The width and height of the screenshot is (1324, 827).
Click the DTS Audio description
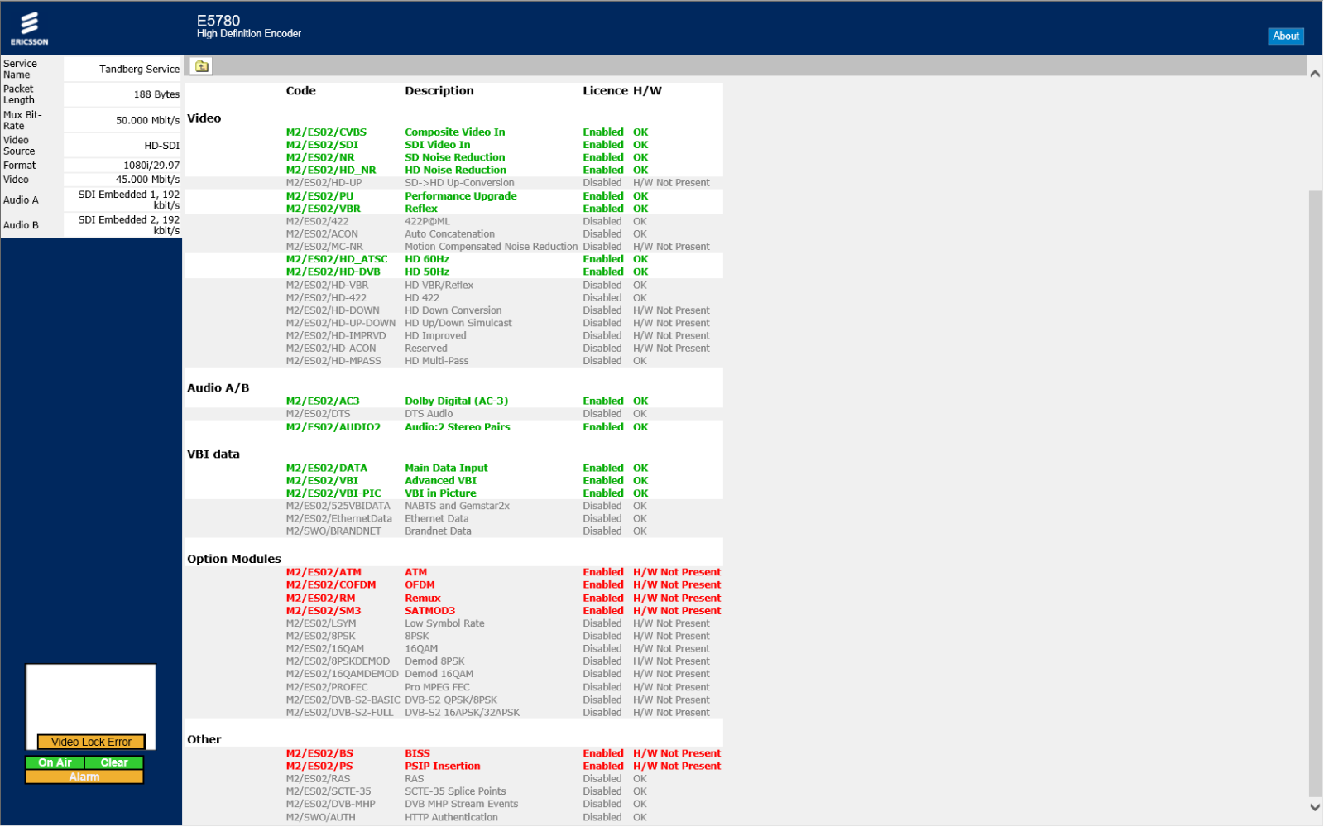point(429,414)
